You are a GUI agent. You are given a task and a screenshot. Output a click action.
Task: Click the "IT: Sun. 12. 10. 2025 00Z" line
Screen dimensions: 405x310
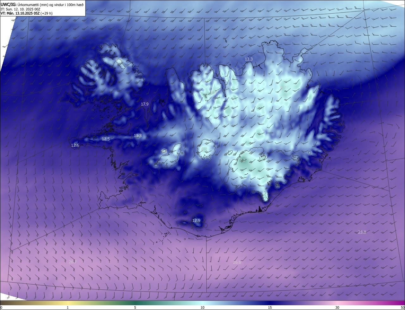(x=21, y=9)
